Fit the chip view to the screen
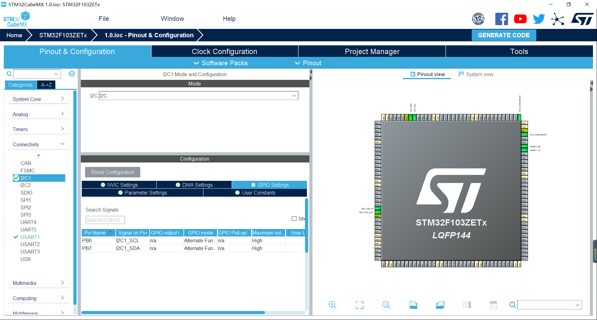The height and width of the screenshot is (320, 597). (359, 305)
